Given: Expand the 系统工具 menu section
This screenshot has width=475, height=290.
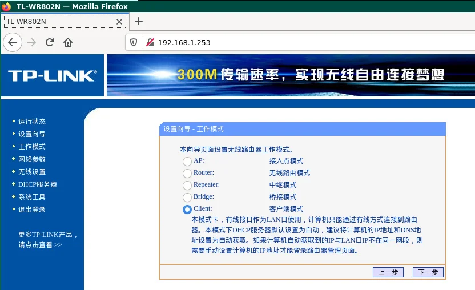Looking at the screenshot, I should pyautogui.click(x=31, y=197).
